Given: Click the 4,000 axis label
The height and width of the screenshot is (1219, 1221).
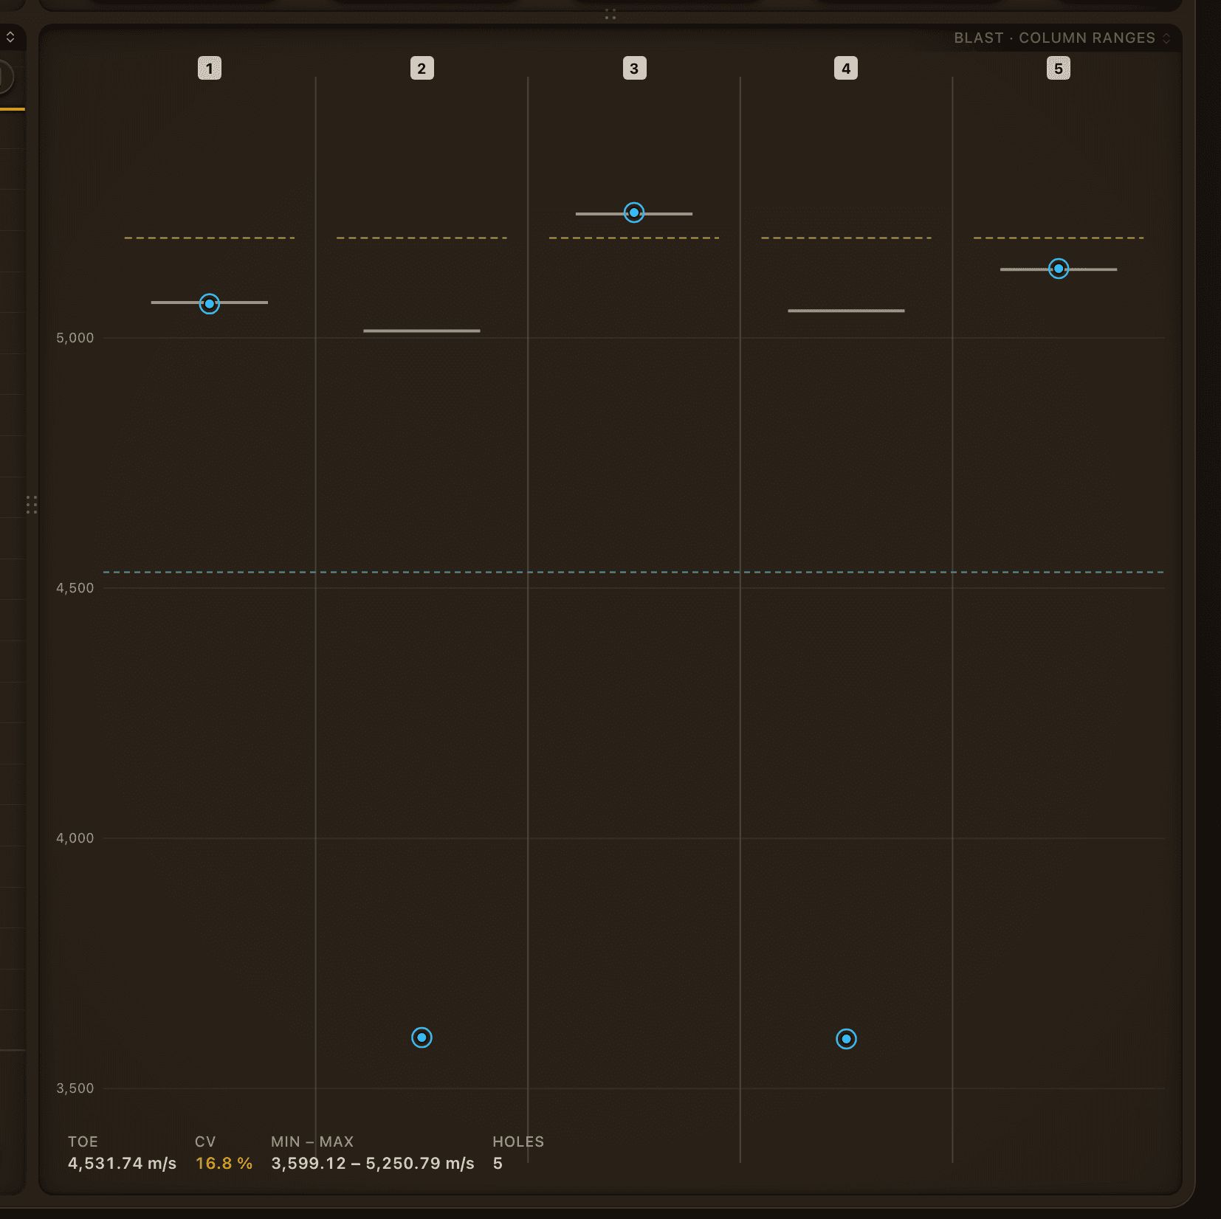Looking at the screenshot, I should [x=75, y=838].
